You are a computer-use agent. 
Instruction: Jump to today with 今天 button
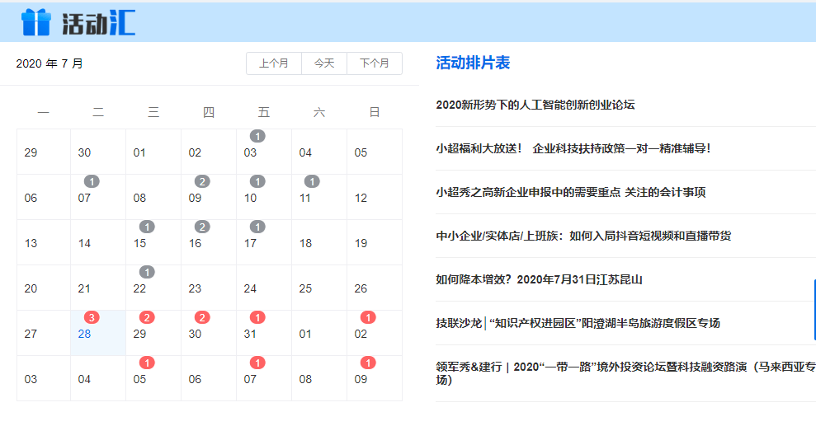click(x=324, y=63)
